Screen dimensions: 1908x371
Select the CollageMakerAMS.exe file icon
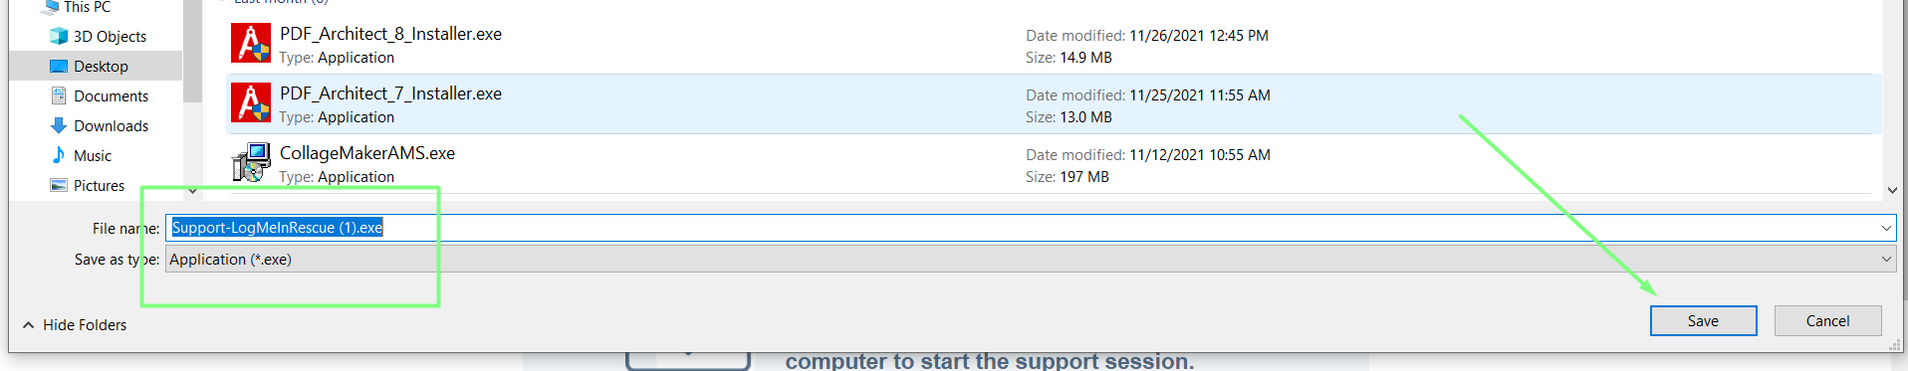point(251,162)
